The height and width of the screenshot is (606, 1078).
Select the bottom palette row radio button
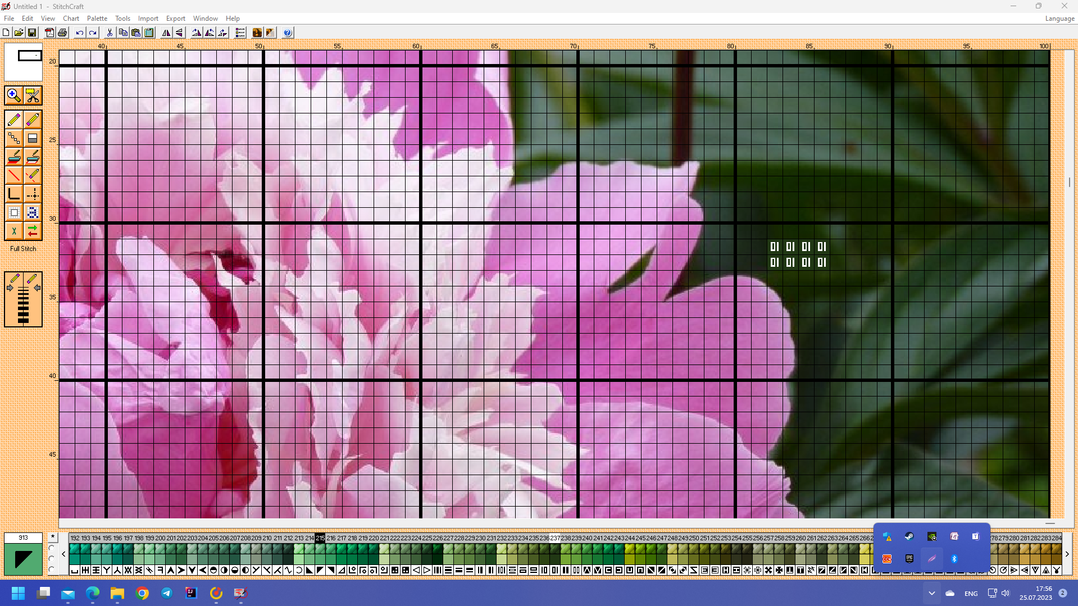click(52, 569)
